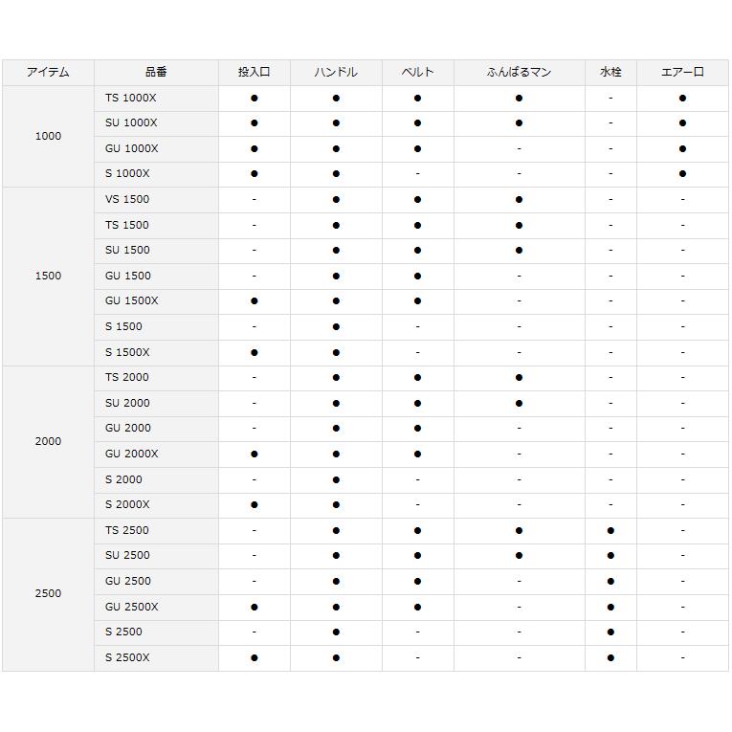Image resolution: width=732 pixels, height=732 pixels.
Task: Click model number GU 2000
Action: pos(128,428)
